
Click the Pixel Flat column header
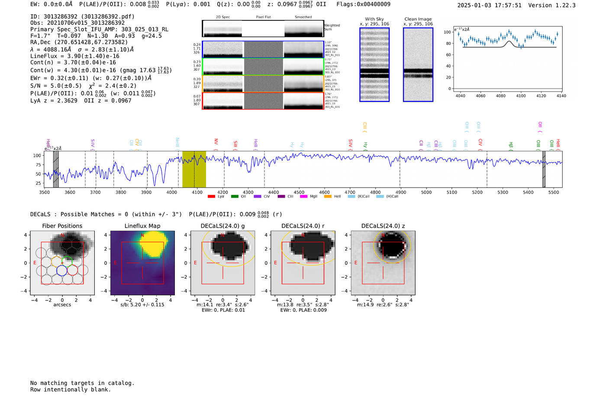[263, 17]
